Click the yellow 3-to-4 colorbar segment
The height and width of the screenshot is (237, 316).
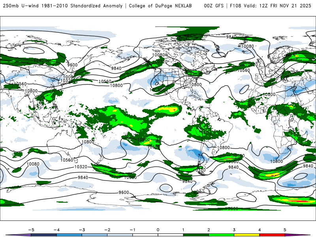point(246,235)
